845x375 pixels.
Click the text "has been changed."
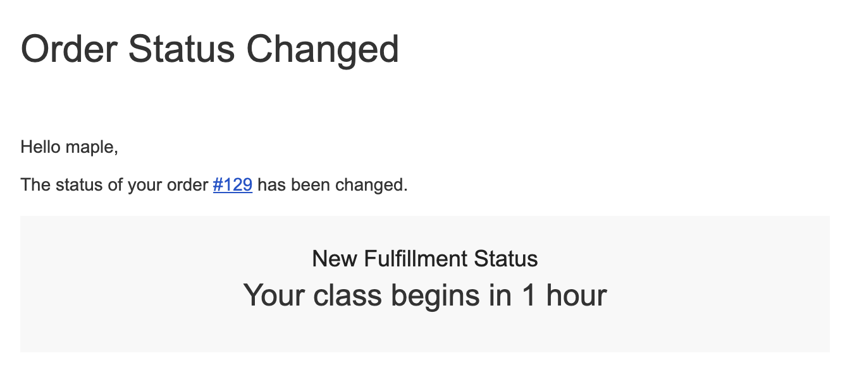(333, 185)
